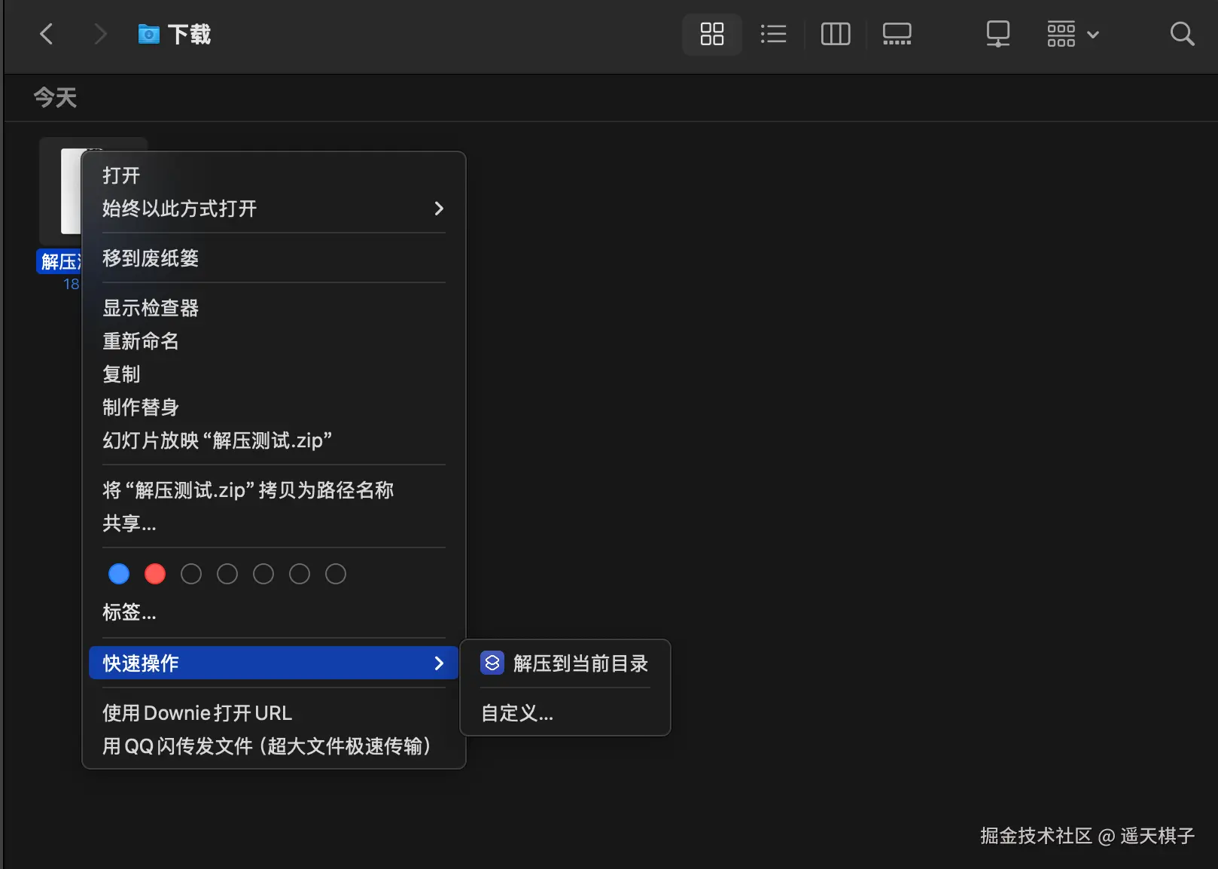Select 幻灯片放映 “解压测试.zip”
Image resolution: width=1218 pixels, height=869 pixels.
pos(273,441)
